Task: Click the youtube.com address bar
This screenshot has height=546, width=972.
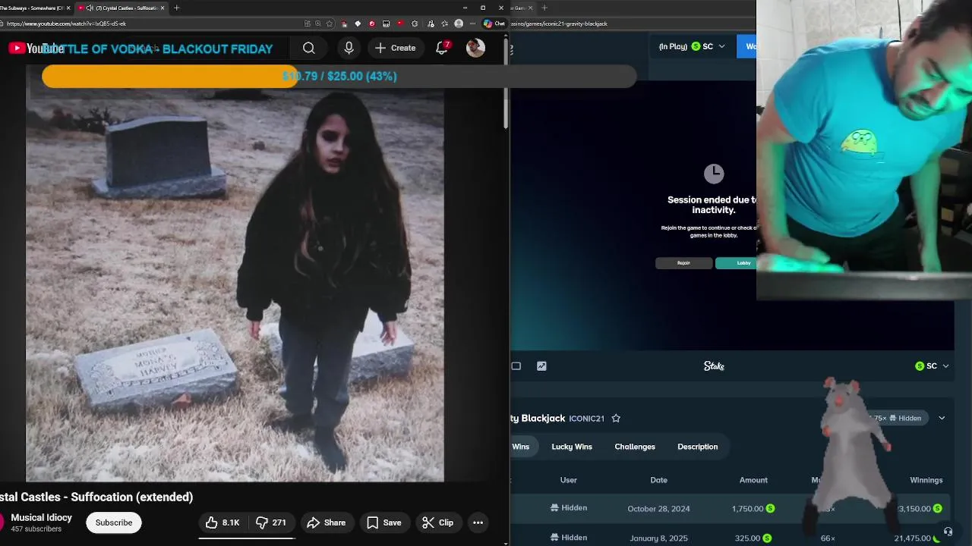Action: 152,24
